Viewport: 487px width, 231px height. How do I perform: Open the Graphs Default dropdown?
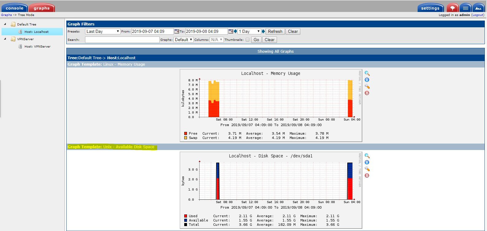[x=184, y=40]
